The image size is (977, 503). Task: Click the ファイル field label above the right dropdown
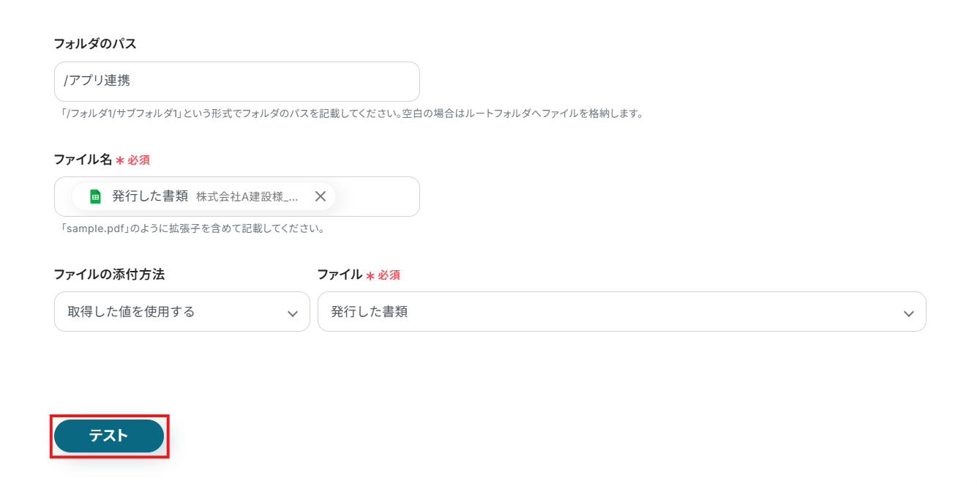(340, 275)
